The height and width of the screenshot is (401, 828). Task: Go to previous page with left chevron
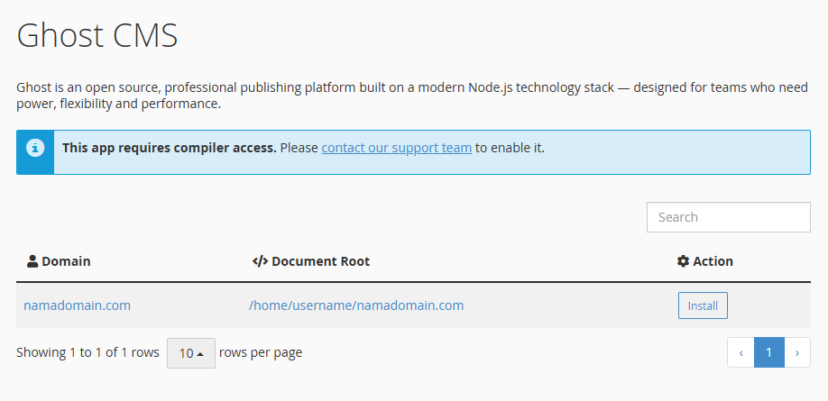pyautogui.click(x=741, y=352)
